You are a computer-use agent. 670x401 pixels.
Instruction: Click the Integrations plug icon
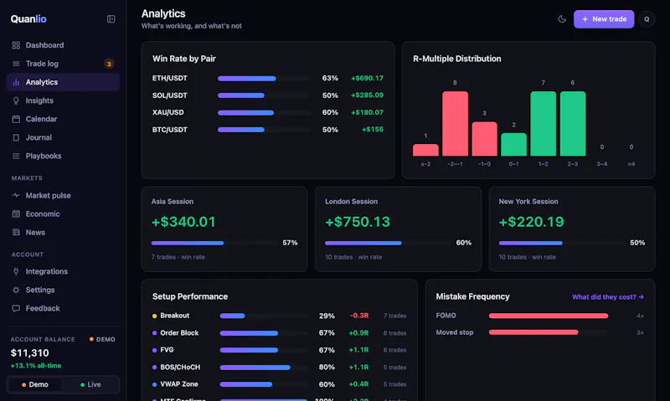16,271
